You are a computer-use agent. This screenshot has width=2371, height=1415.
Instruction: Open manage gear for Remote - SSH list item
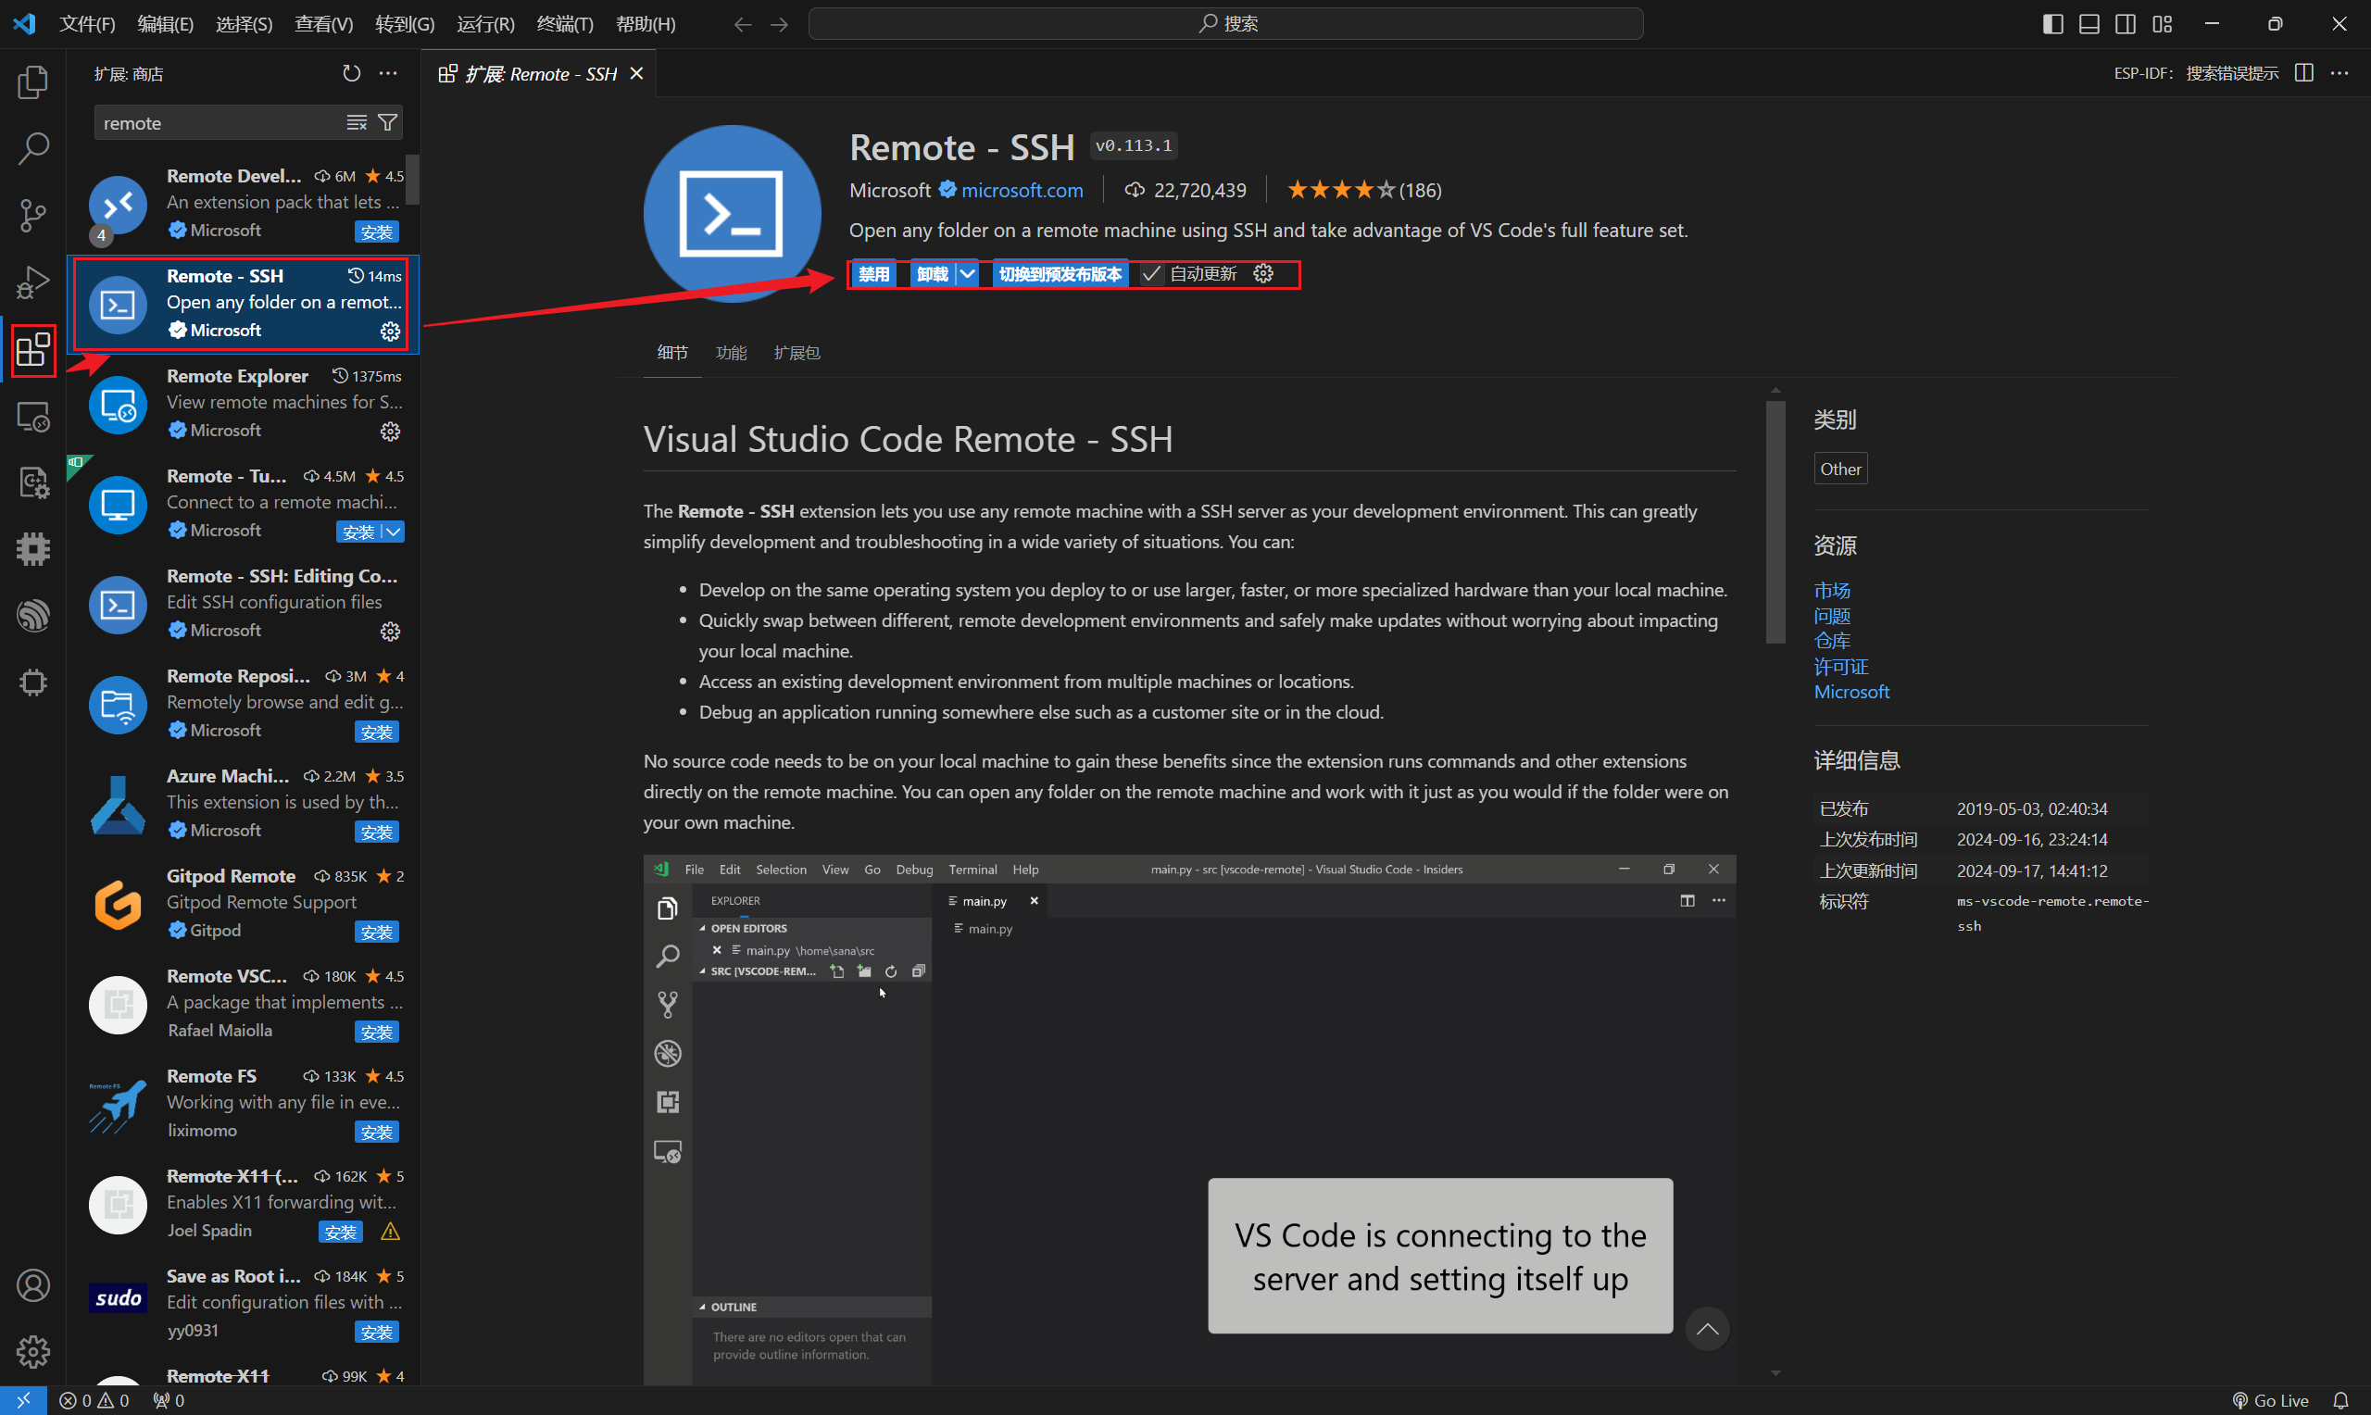[x=390, y=331]
